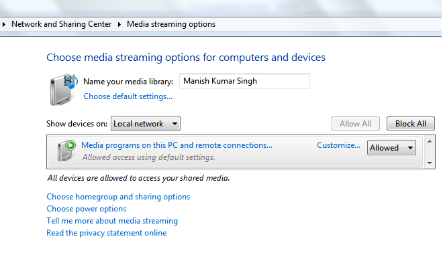The height and width of the screenshot is (261, 443).
Task: Click the Block All button
Action: pyautogui.click(x=411, y=124)
